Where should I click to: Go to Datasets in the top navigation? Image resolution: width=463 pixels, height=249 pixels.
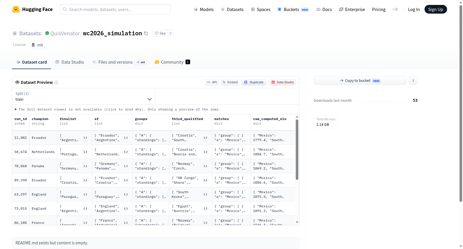(x=232, y=10)
